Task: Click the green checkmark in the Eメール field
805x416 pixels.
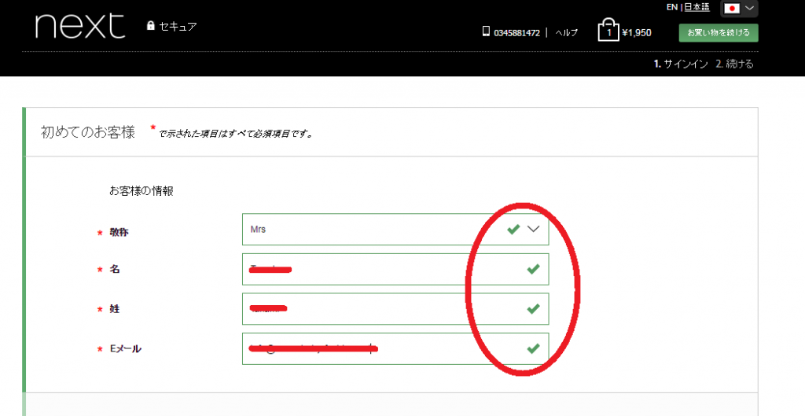Action: [534, 348]
